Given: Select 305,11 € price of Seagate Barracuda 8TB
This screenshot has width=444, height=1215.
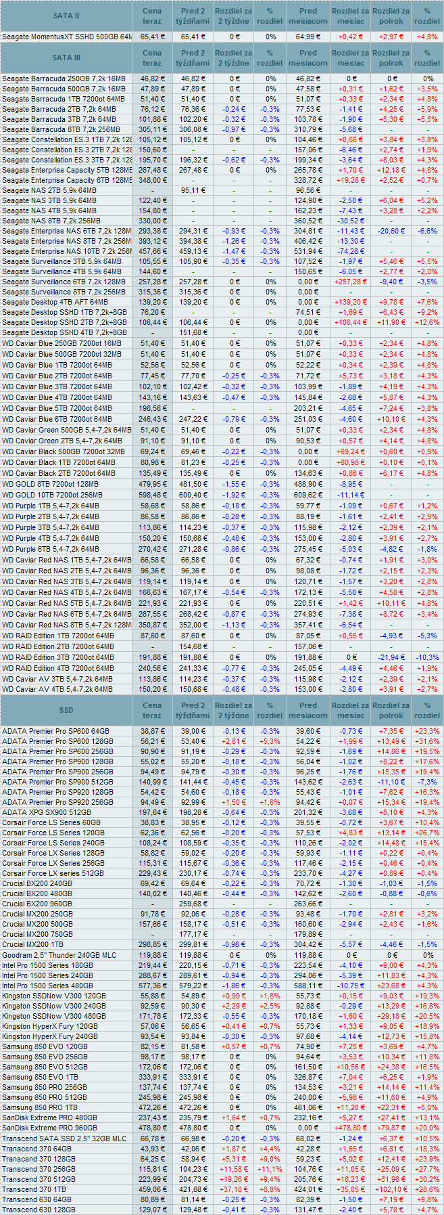Looking at the screenshot, I should click(152, 129).
